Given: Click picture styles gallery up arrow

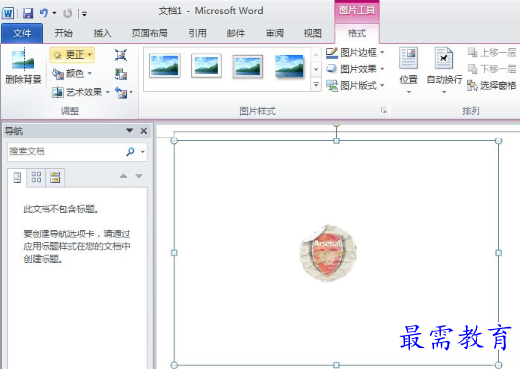Looking at the screenshot, I should 316,54.
